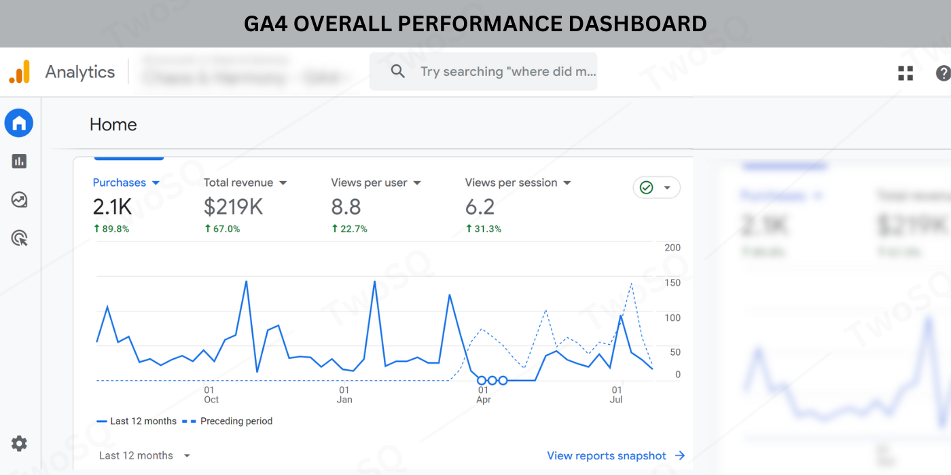Expand the Views per user dropdown

pyautogui.click(x=417, y=183)
